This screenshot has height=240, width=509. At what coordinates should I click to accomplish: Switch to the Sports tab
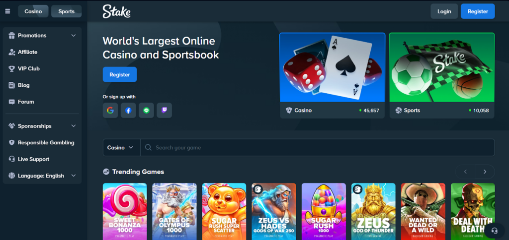click(x=67, y=11)
